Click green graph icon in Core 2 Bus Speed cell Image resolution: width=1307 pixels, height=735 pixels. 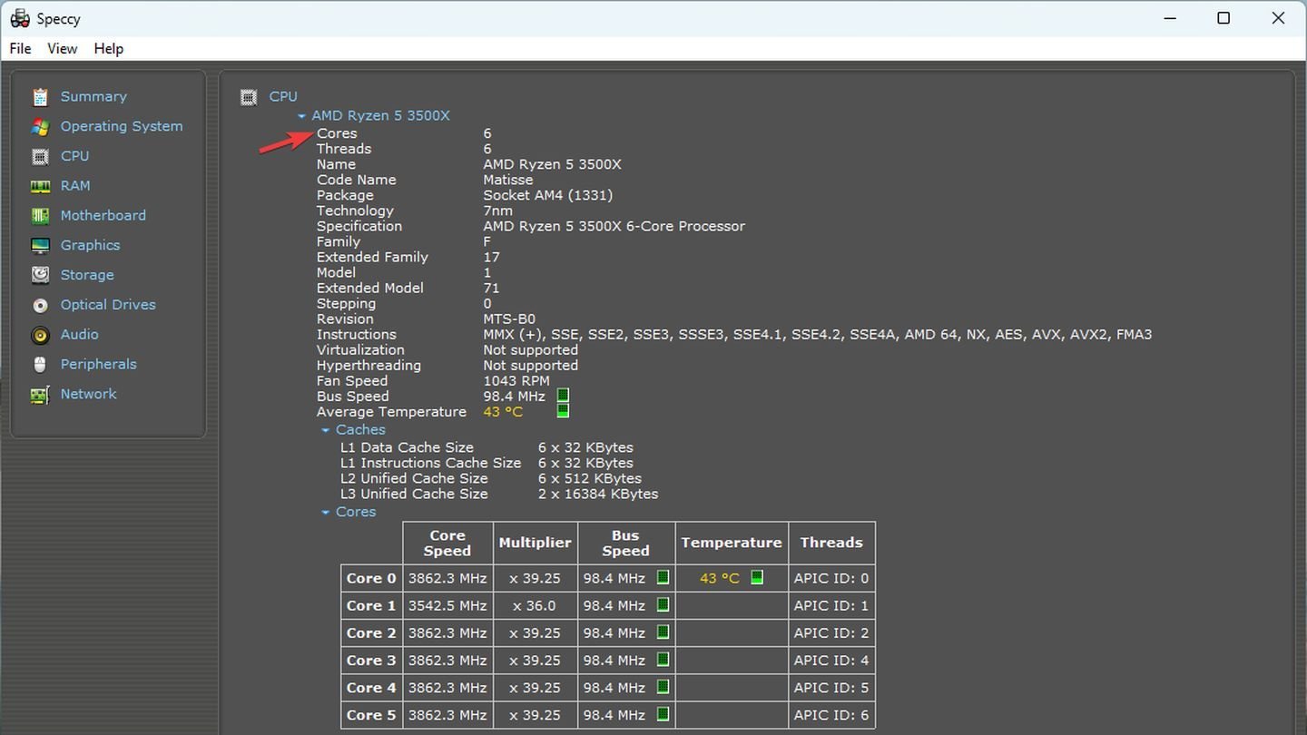(663, 632)
